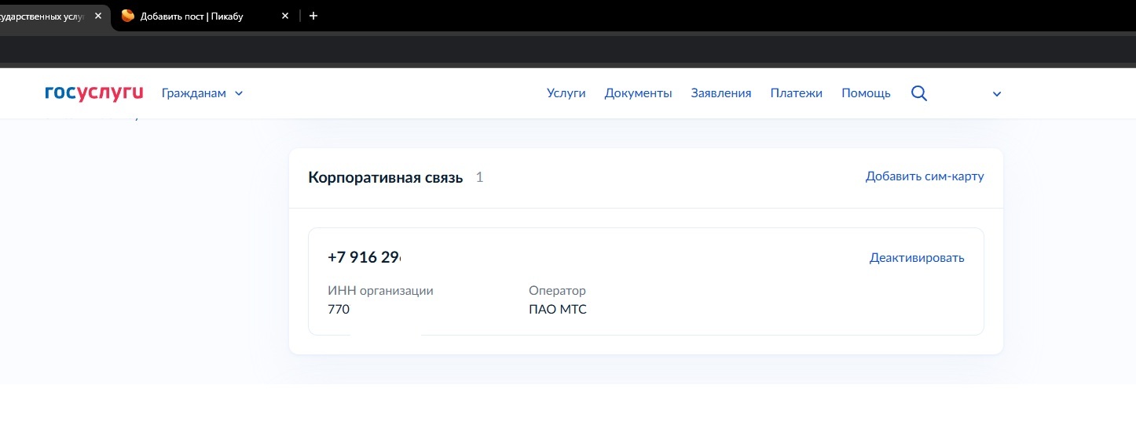Open search with the magnifier icon
The image size is (1136, 432).
tap(918, 93)
